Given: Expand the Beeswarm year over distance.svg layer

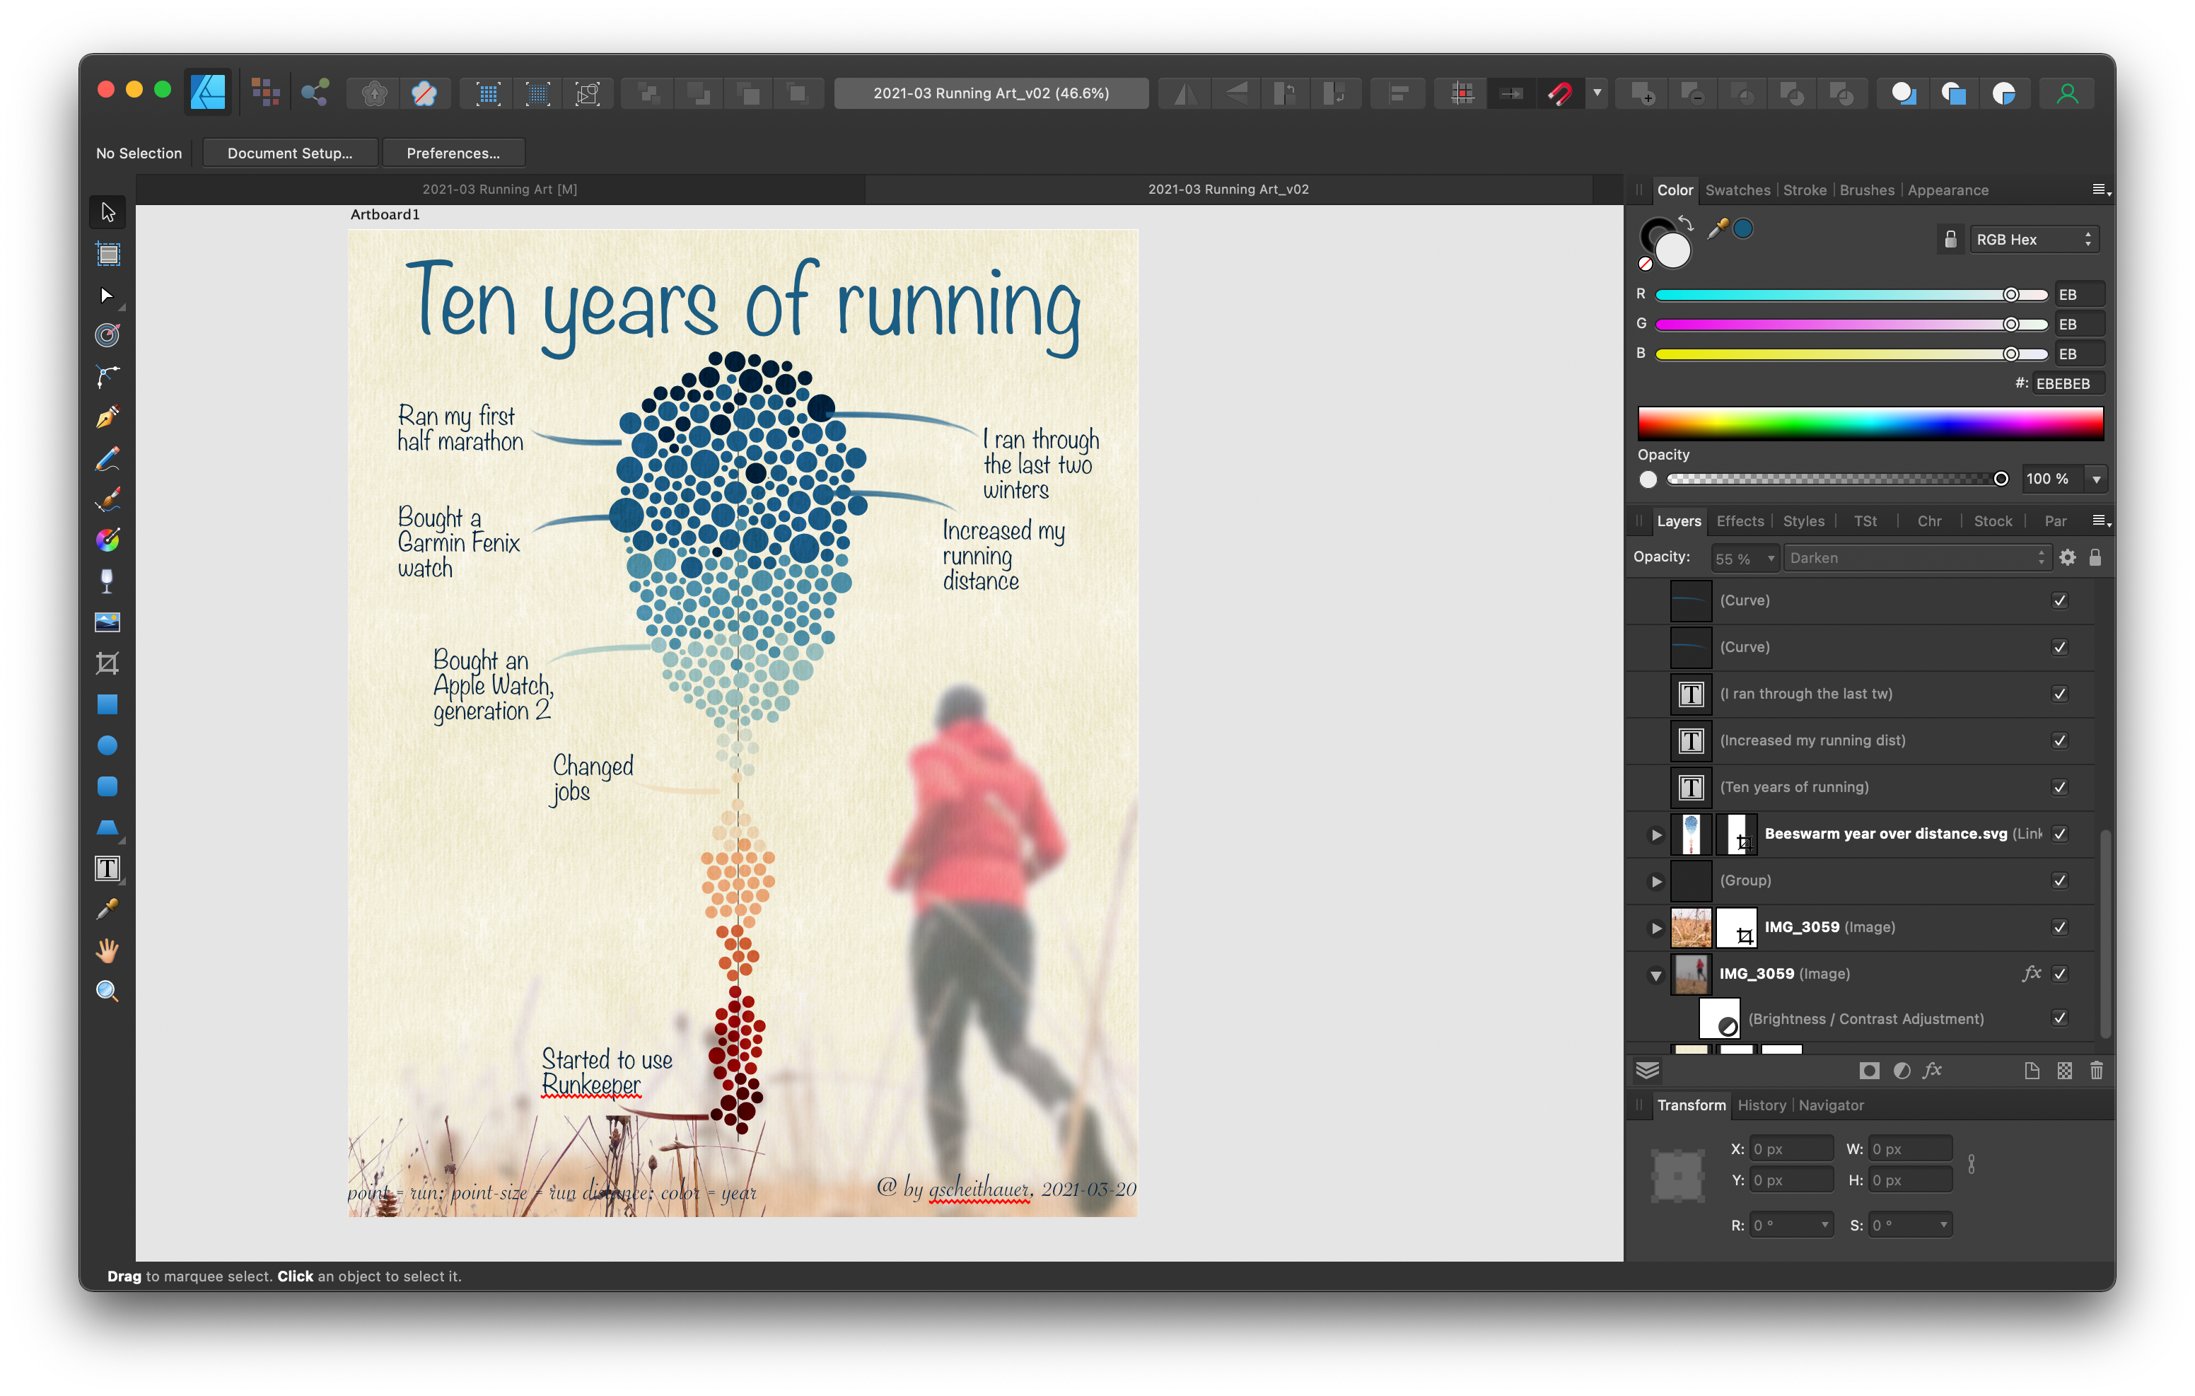Looking at the screenshot, I should tap(1656, 834).
